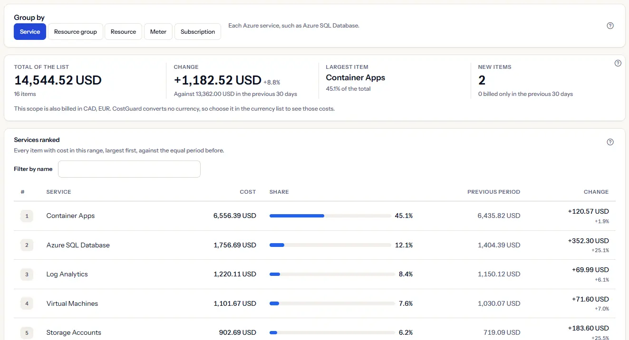The width and height of the screenshot is (629, 340).
Task: Select the Service grouping
Action: point(30,32)
